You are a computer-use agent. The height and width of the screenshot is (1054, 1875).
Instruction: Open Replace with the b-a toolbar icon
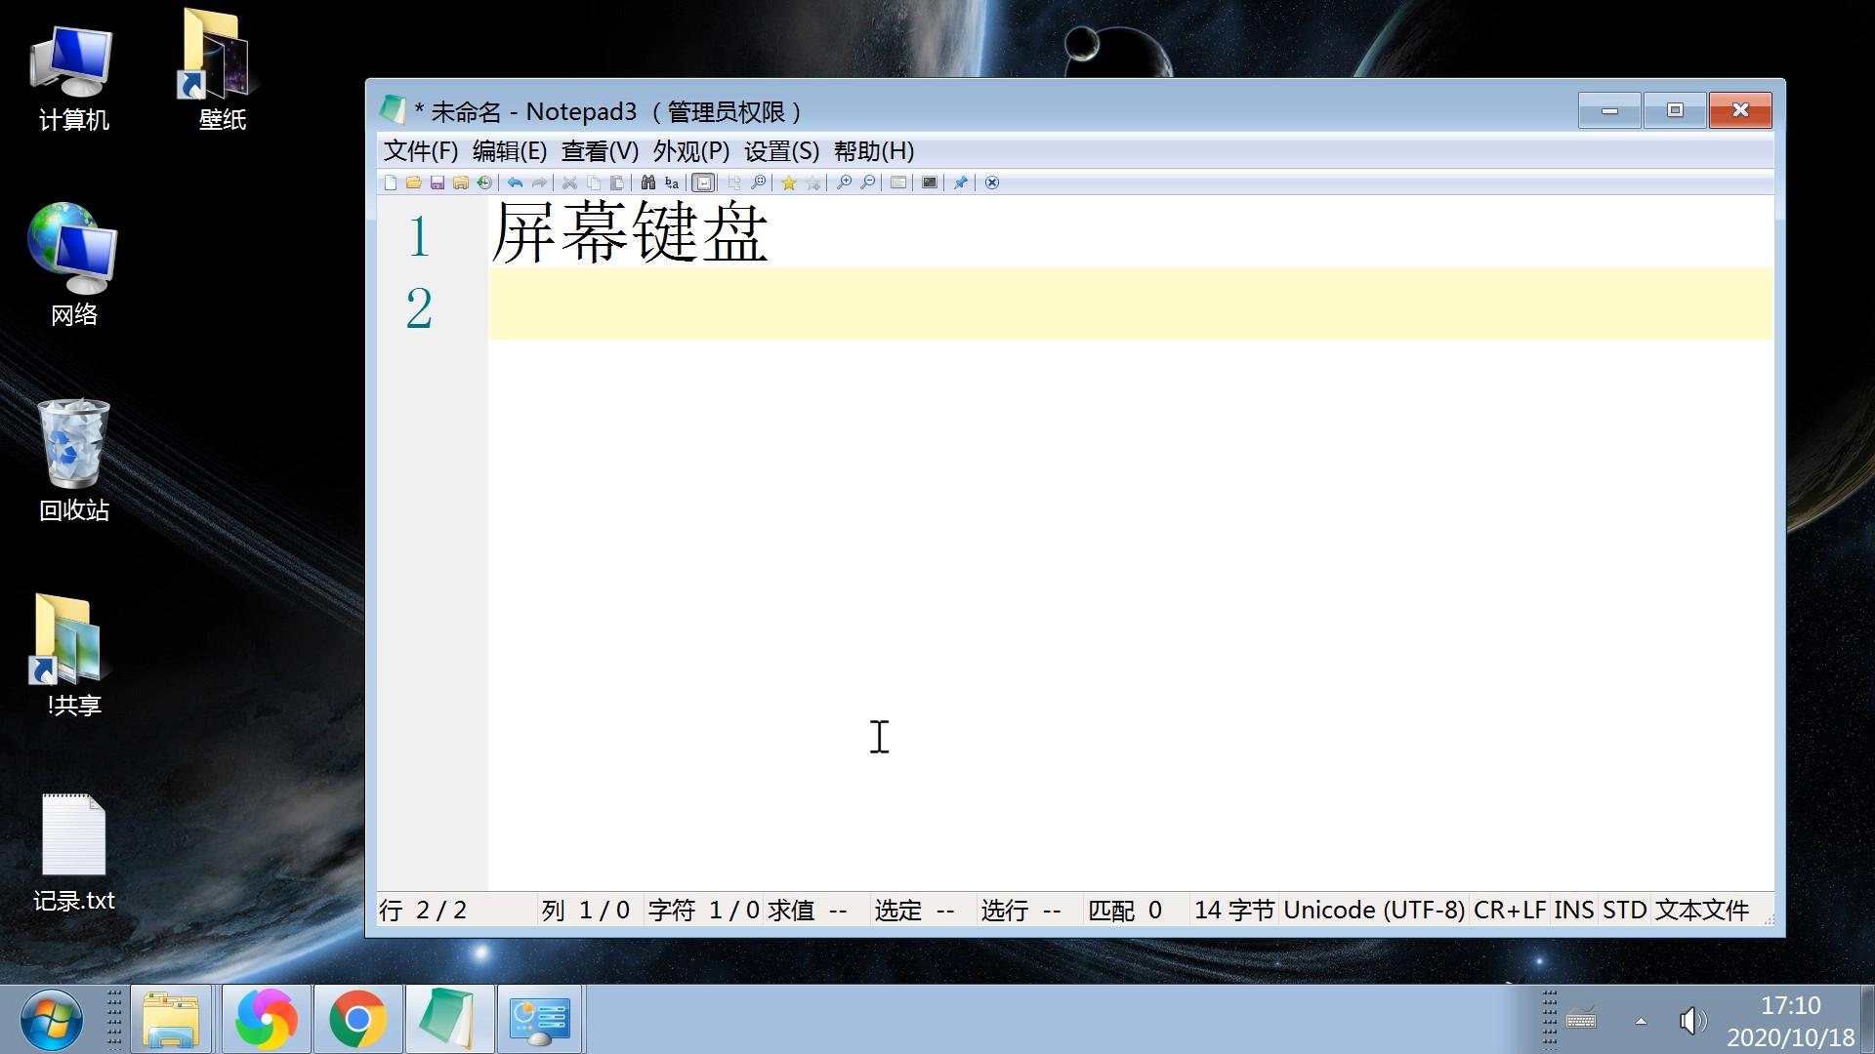671,182
